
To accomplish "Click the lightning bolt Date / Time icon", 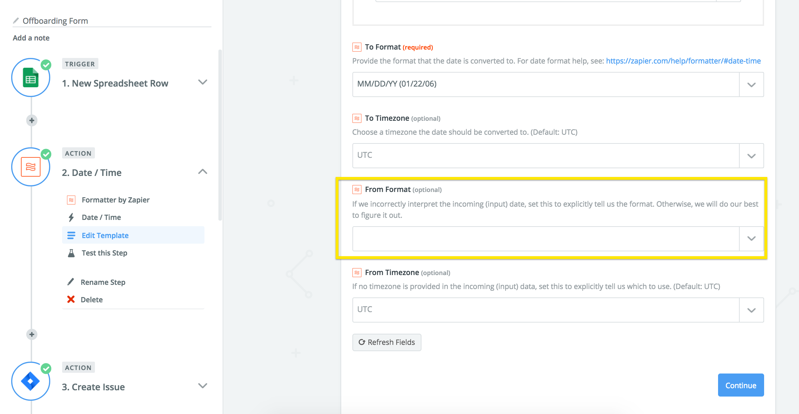I will 71,217.
